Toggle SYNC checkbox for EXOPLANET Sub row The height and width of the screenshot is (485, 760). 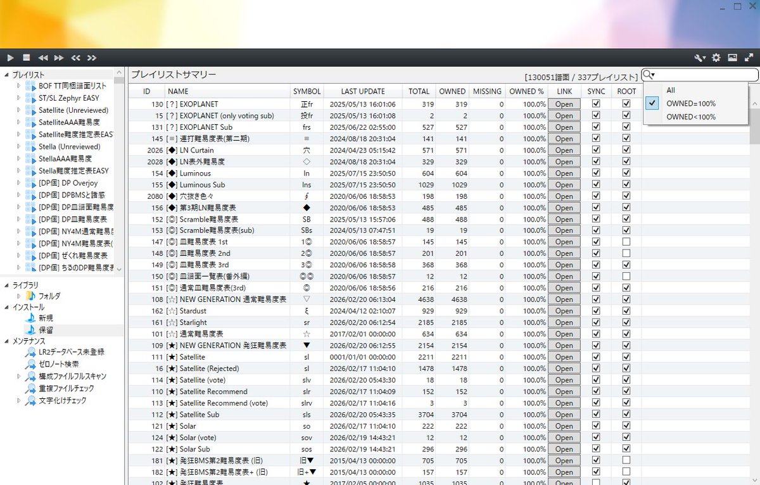pyautogui.click(x=596, y=127)
